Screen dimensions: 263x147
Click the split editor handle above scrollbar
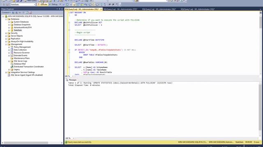click(x=261, y=13)
